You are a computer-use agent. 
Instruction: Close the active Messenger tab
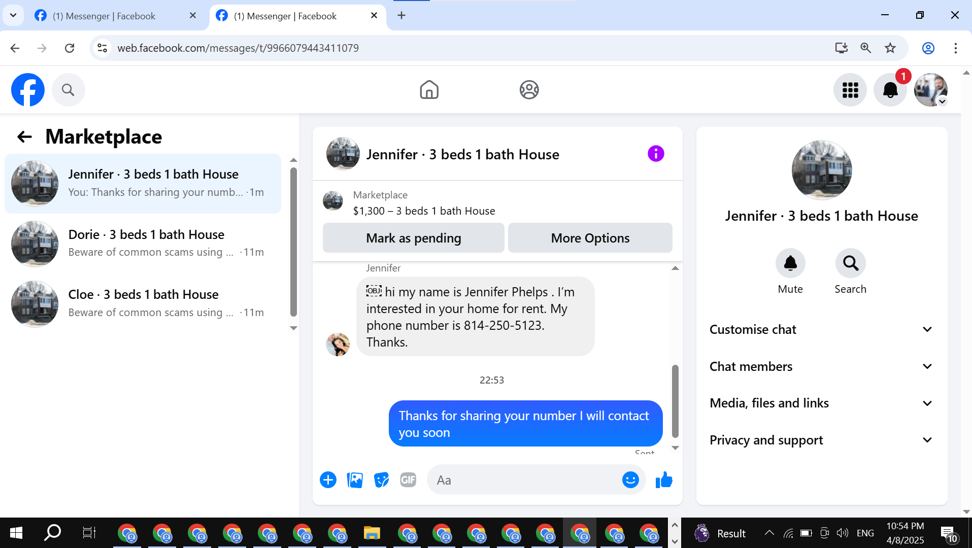(x=374, y=15)
